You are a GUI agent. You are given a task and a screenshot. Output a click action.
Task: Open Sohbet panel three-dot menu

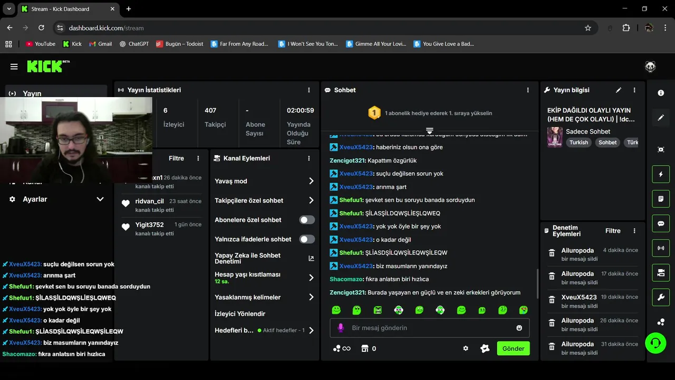(x=528, y=90)
